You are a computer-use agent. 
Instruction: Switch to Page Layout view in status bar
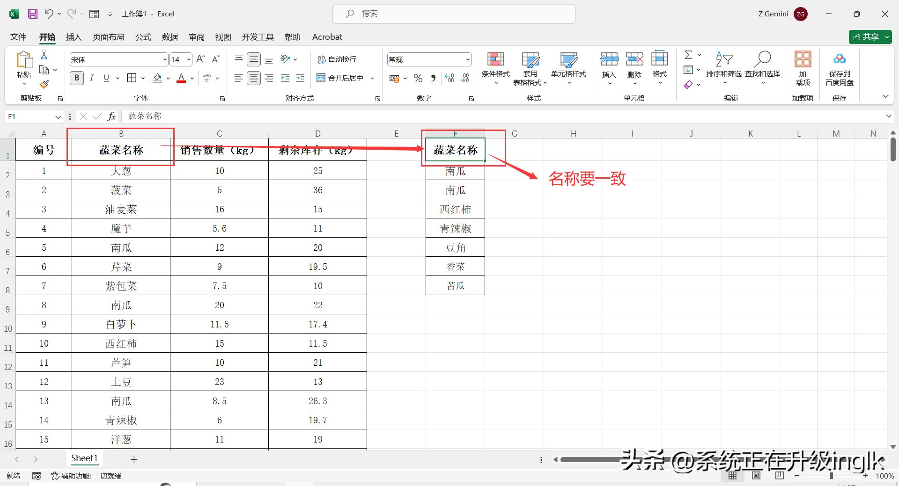[756, 476]
